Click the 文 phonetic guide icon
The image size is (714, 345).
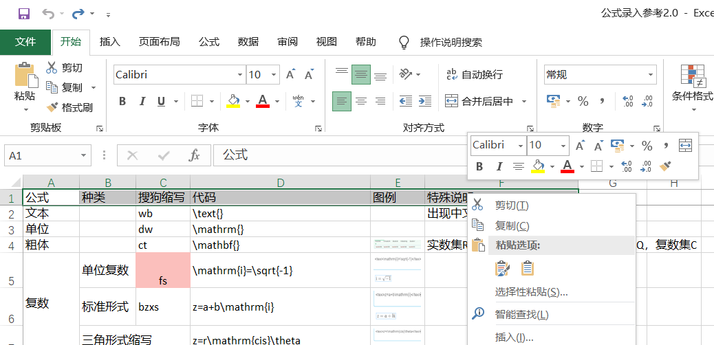point(299,101)
